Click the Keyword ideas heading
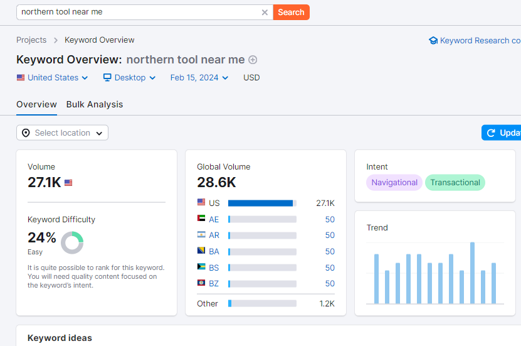Image resolution: width=521 pixels, height=346 pixels. point(60,338)
